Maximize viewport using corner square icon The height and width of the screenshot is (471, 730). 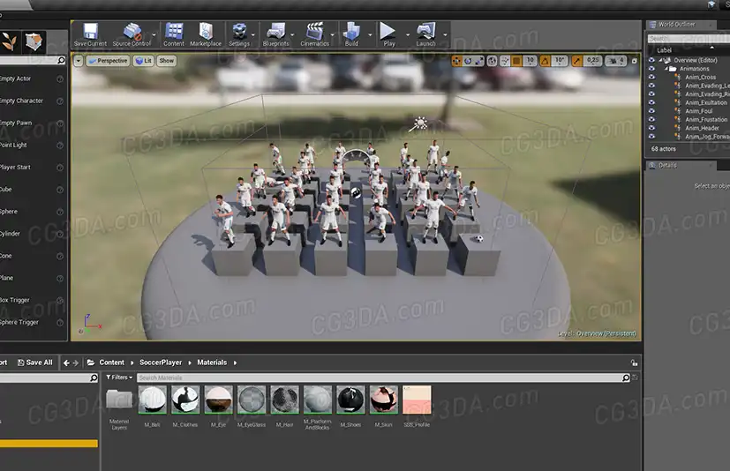point(634,61)
